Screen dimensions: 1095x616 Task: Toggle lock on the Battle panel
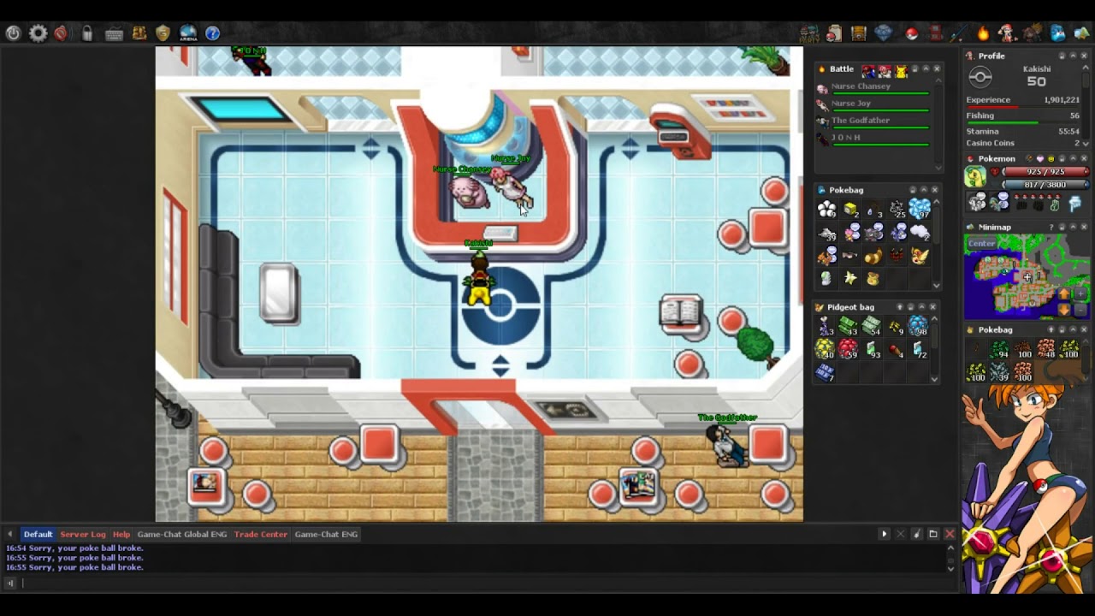pyautogui.click(x=914, y=69)
